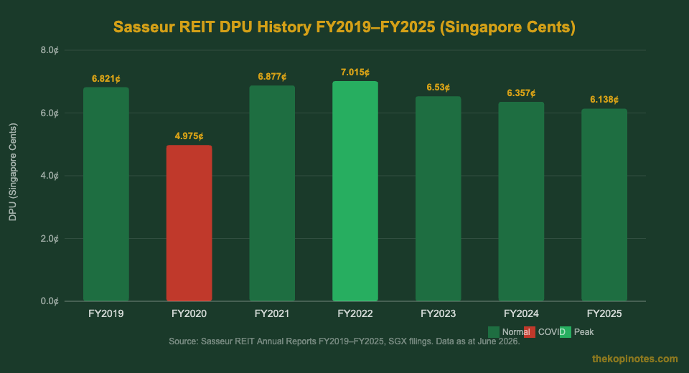The height and width of the screenshot is (373, 689).
Task: Click the FY2023 bar
Action: tap(438, 199)
